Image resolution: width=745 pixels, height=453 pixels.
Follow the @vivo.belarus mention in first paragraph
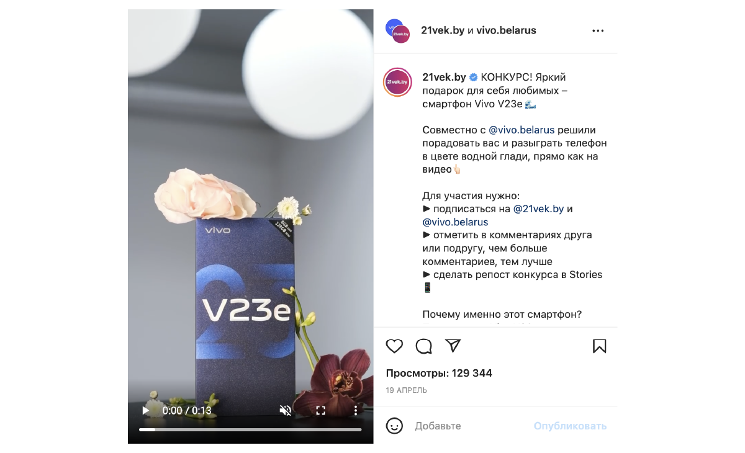[521, 130]
